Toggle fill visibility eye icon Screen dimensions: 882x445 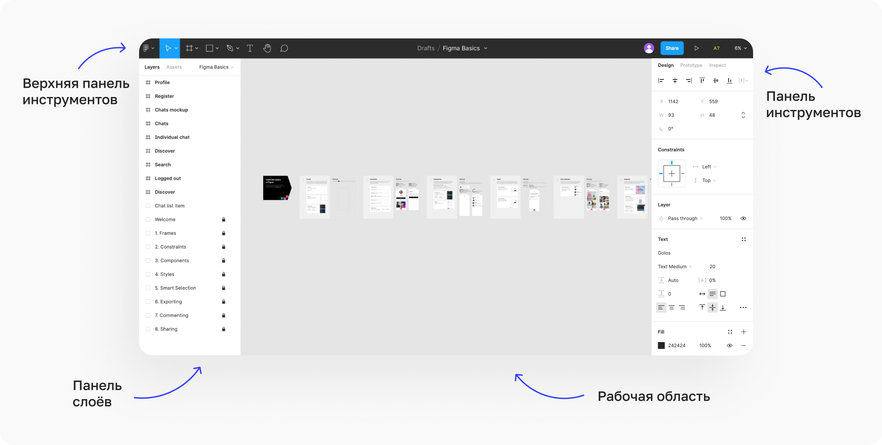coord(730,345)
